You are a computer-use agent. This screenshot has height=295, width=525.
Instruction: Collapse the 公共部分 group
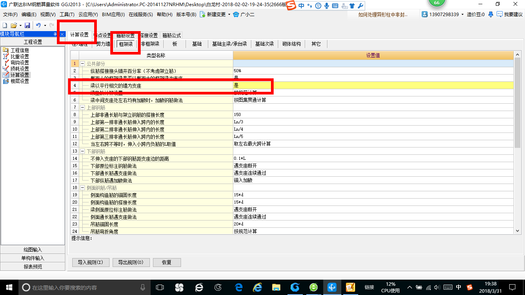click(x=82, y=63)
